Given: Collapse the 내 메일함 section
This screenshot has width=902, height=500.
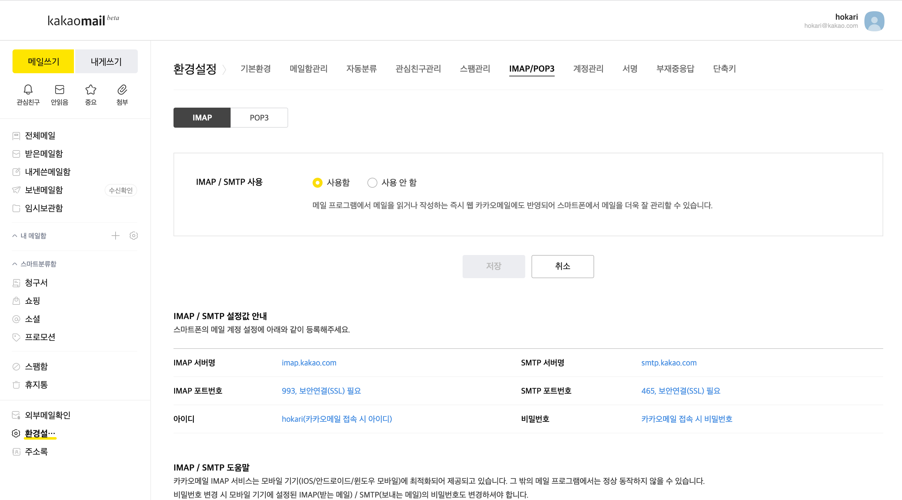Looking at the screenshot, I should 15,236.
